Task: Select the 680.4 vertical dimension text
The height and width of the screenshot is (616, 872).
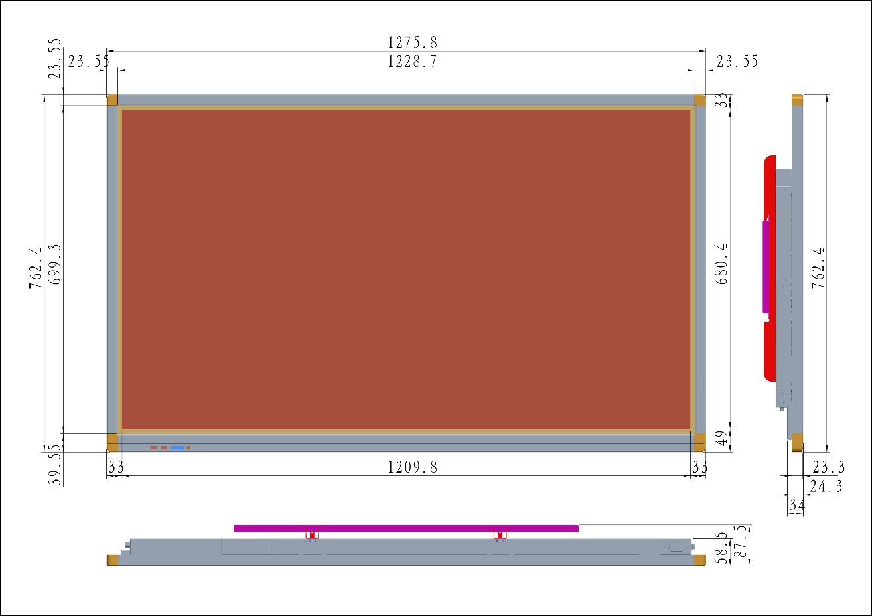Action: pyautogui.click(x=722, y=264)
